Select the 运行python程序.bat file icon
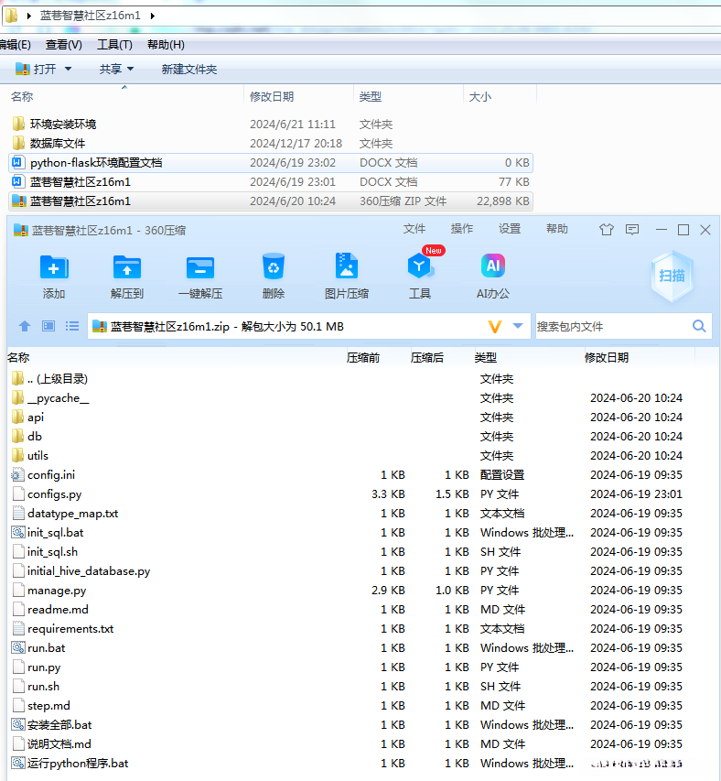 click(x=18, y=763)
